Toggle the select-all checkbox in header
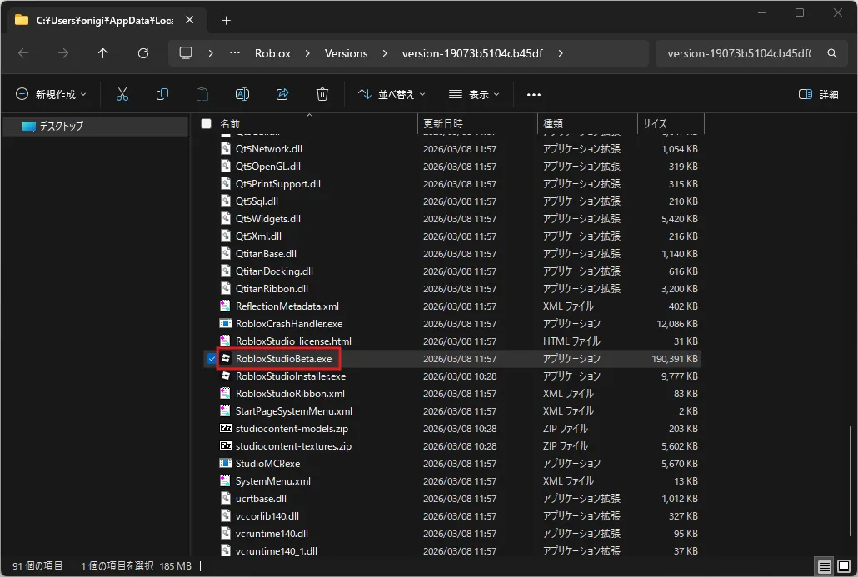The height and width of the screenshot is (577, 858). tap(207, 123)
